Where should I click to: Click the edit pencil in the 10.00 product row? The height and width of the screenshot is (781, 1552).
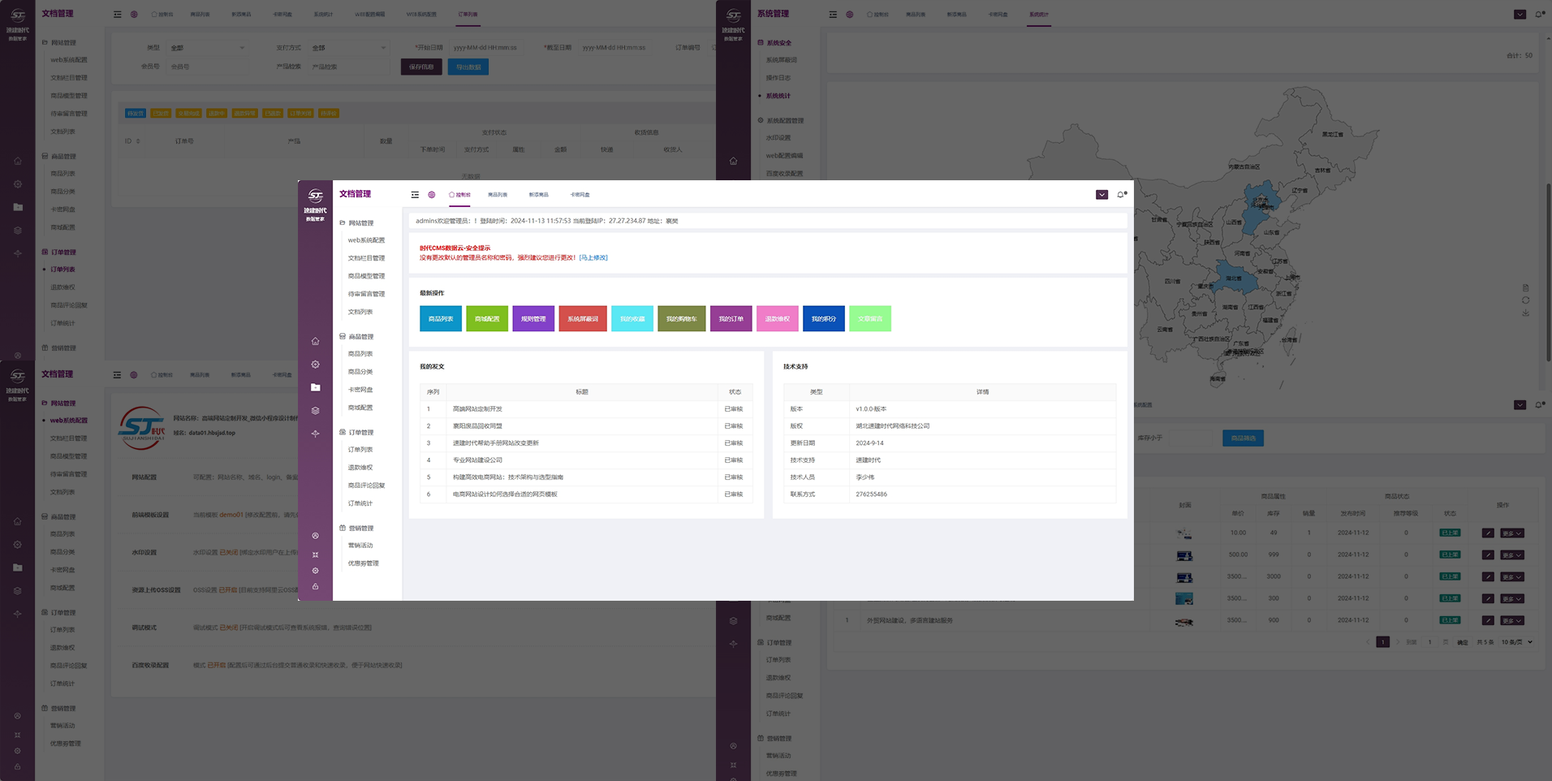pyautogui.click(x=1488, y=533)
